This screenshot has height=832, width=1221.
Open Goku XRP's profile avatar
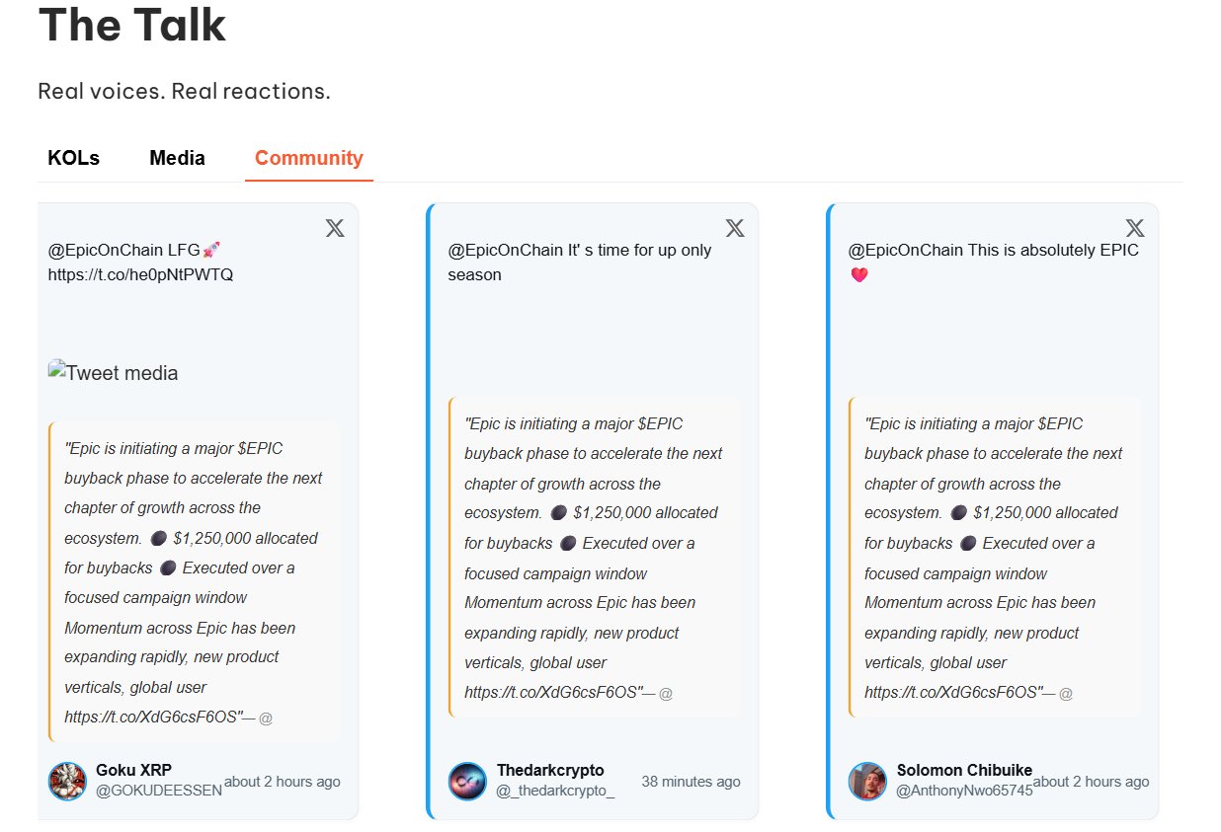(67, 781)
